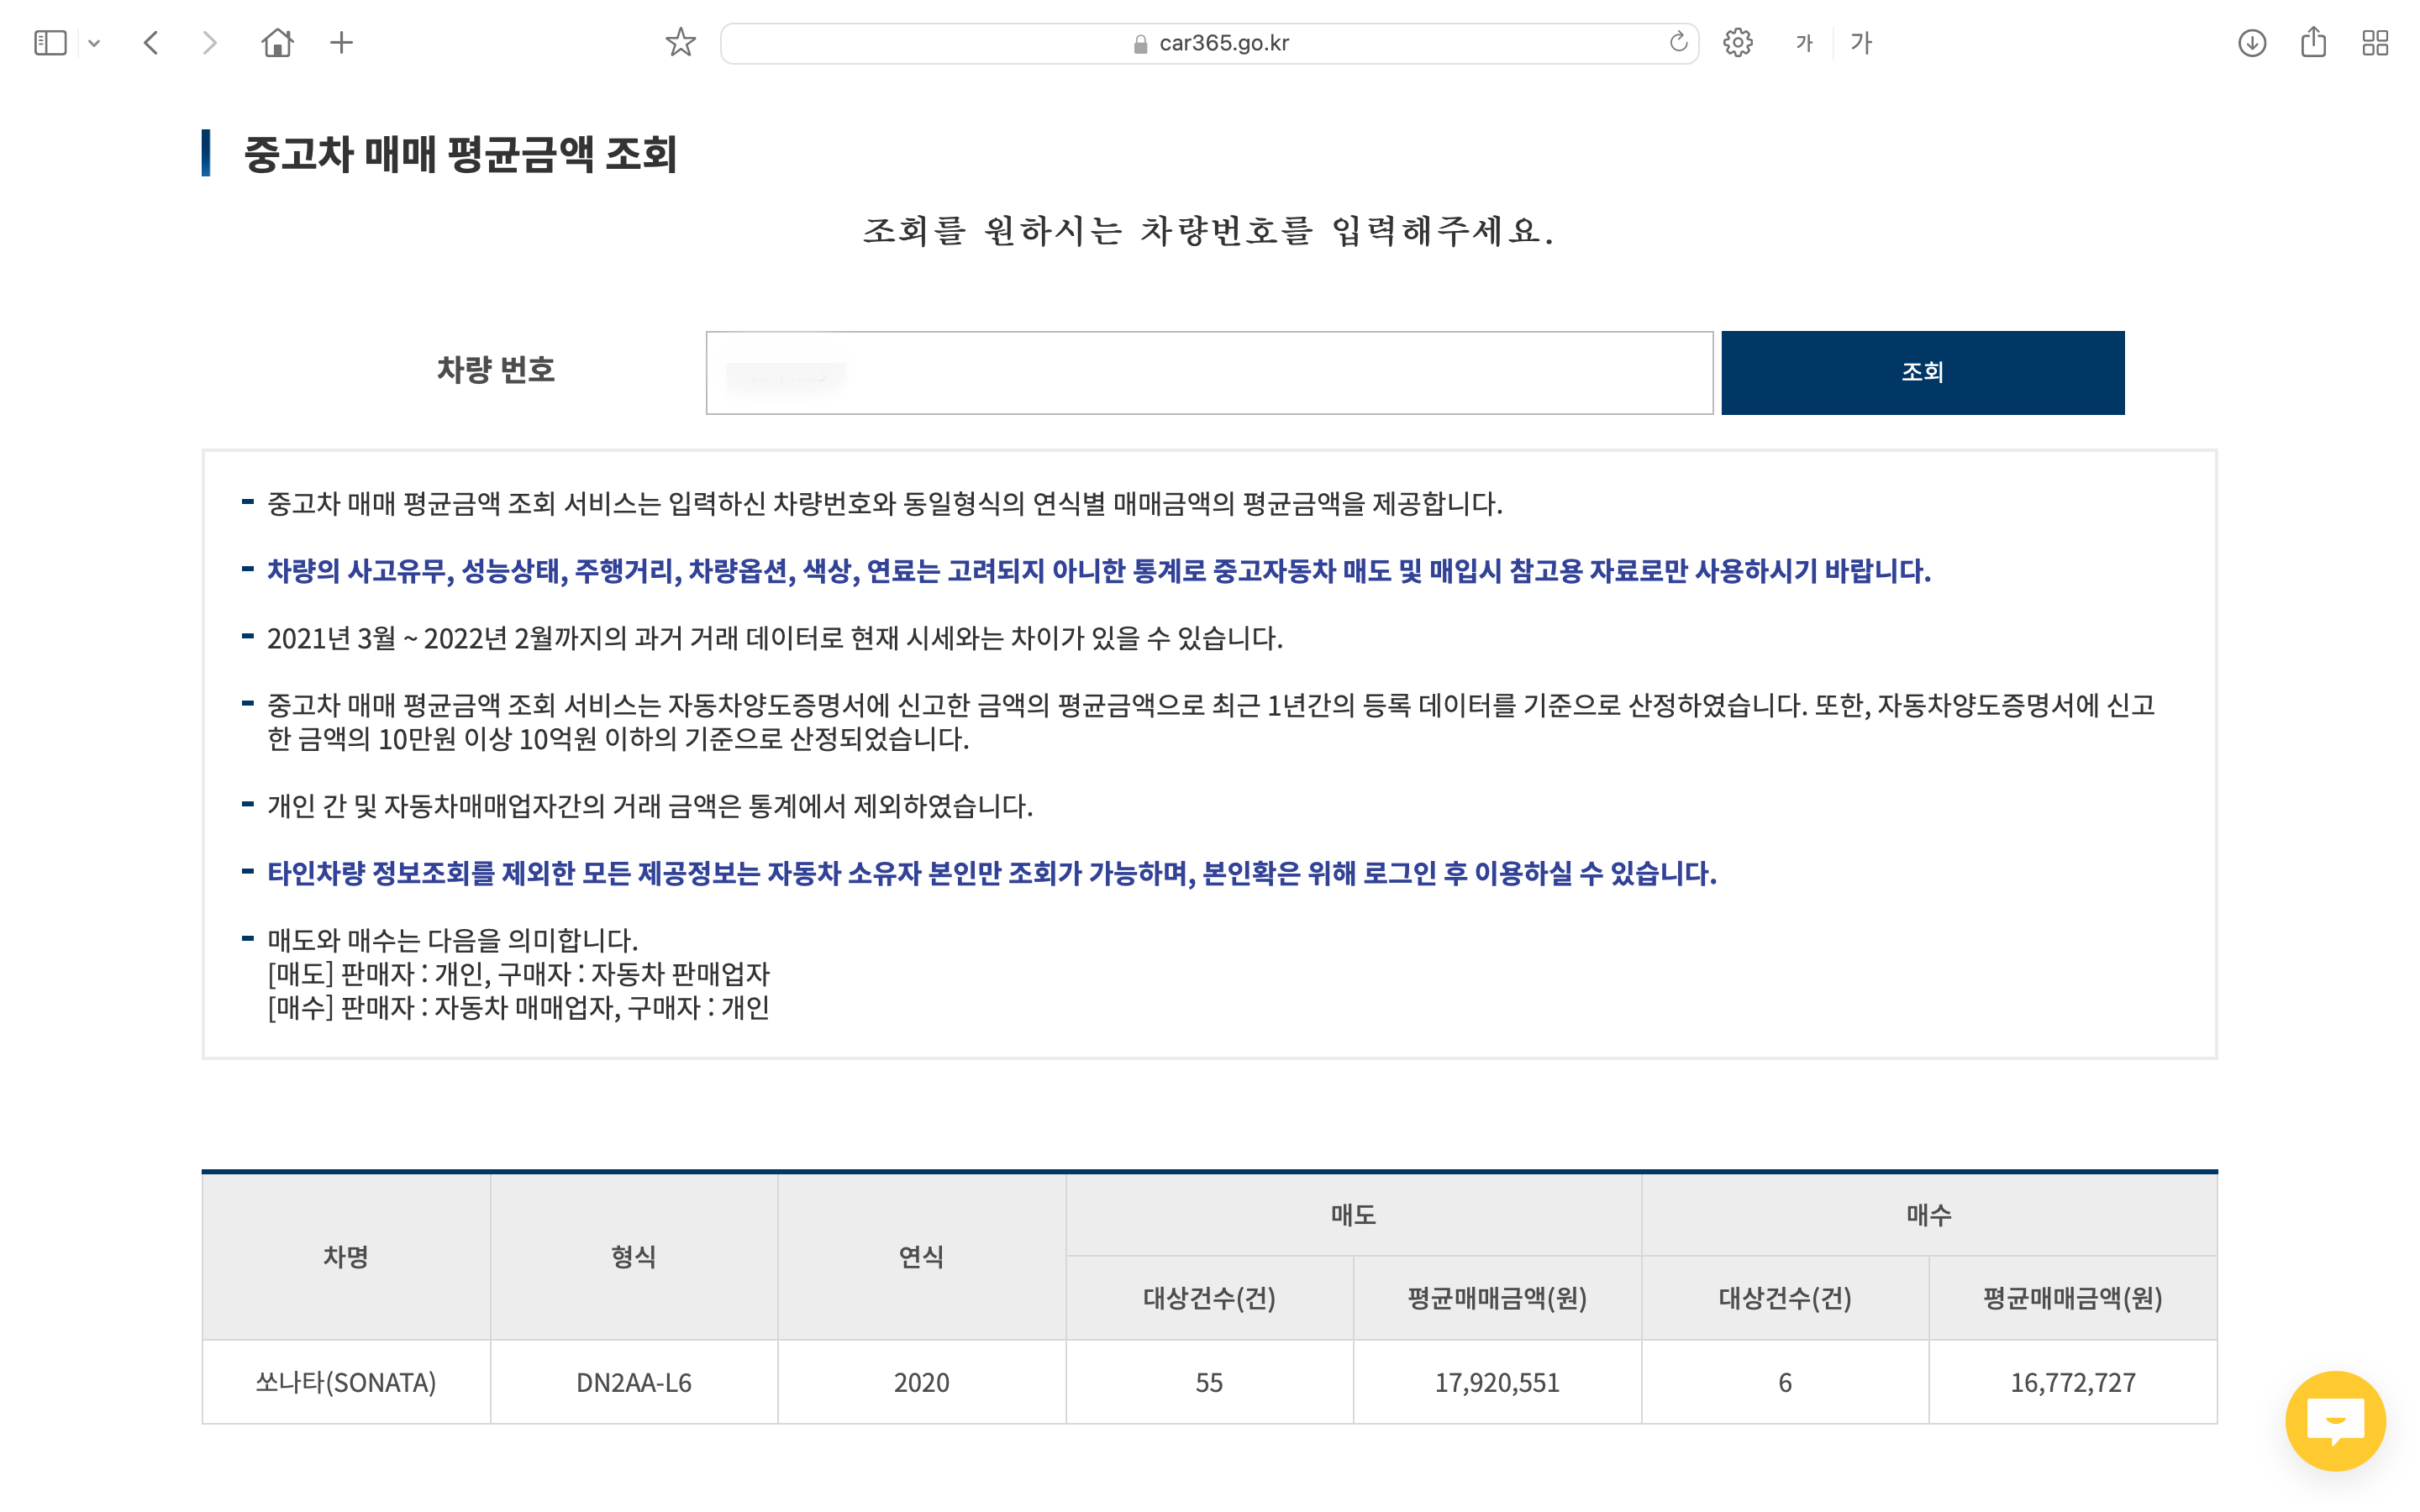The height and width of the screenshot is (1512, 2420).
Task: Show downloads with the download arrow icon
Action: [2252, 43]
